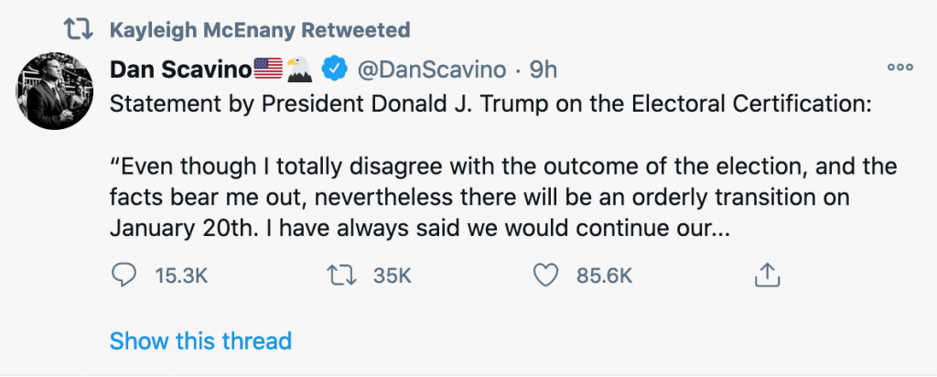Click the American flag emoji after name
This screenshot has width=937, height=377.
268,70
